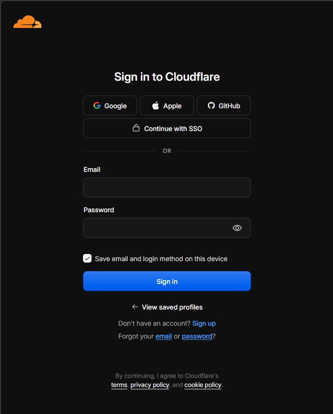This screenshot has height=414, width=333.
Task: Click the back arrow beside View saved profiles
Action: [135, 307]
